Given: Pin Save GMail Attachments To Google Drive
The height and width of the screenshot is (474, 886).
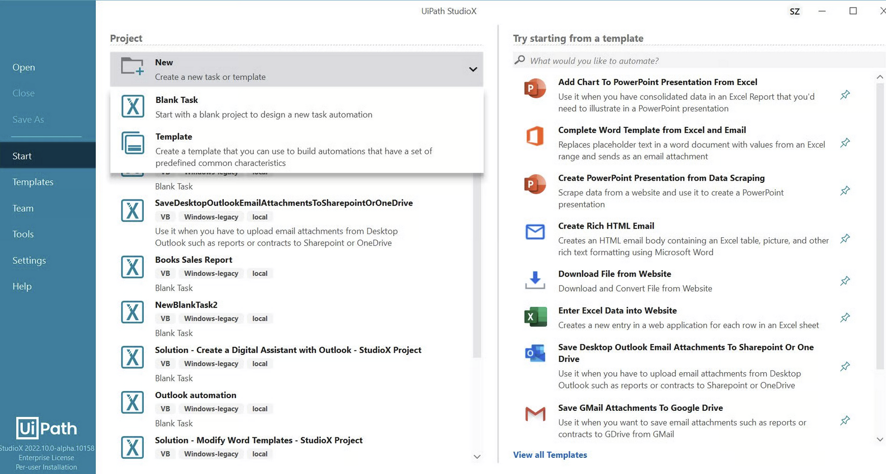Looking at the screenshot, I should coord(845,420).
